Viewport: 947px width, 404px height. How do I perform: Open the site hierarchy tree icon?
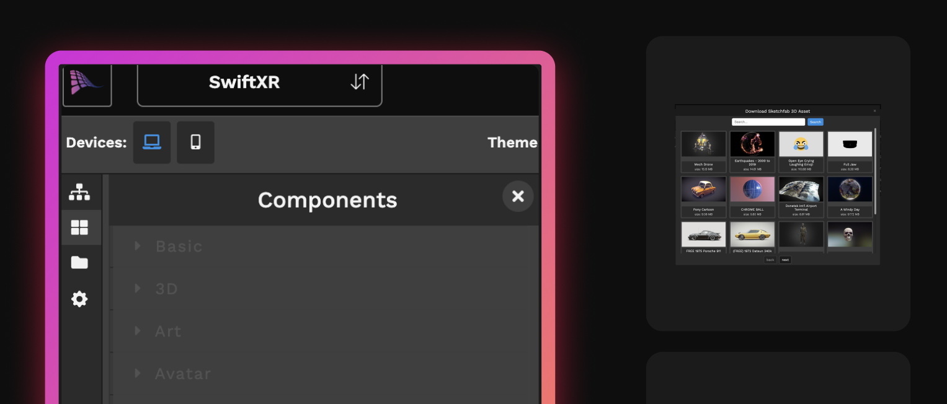point(79,192)
